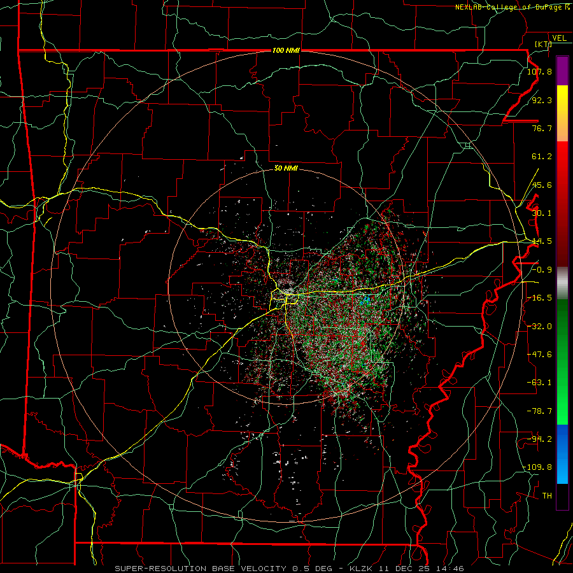This screenshot has height=573, width=573.
Task: Click the VEL legend title
Action: [559, 38]
